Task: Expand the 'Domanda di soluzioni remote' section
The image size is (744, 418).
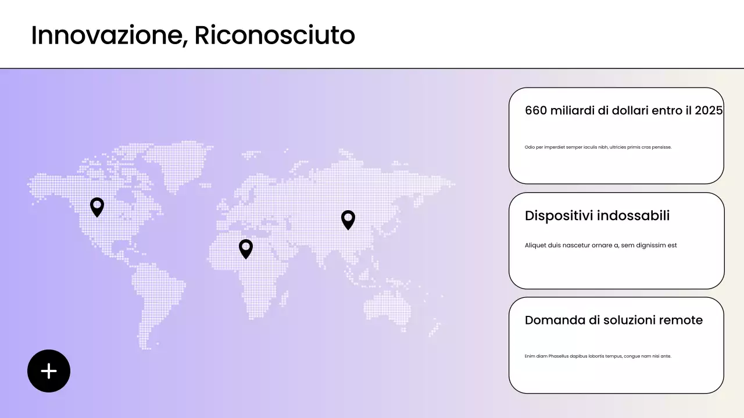Action: (616, 345)
